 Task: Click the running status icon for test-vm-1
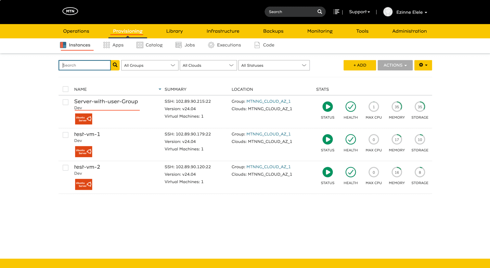pos(328,140)
